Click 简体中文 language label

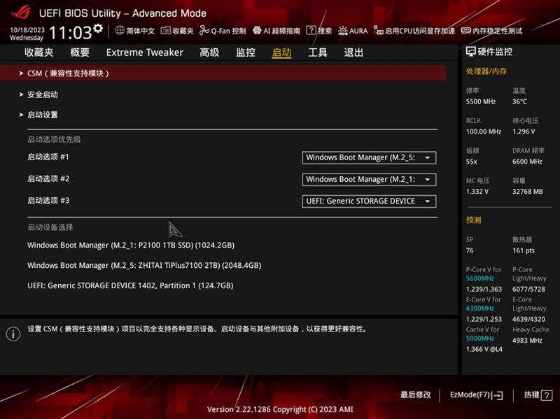tap(141, 31)
